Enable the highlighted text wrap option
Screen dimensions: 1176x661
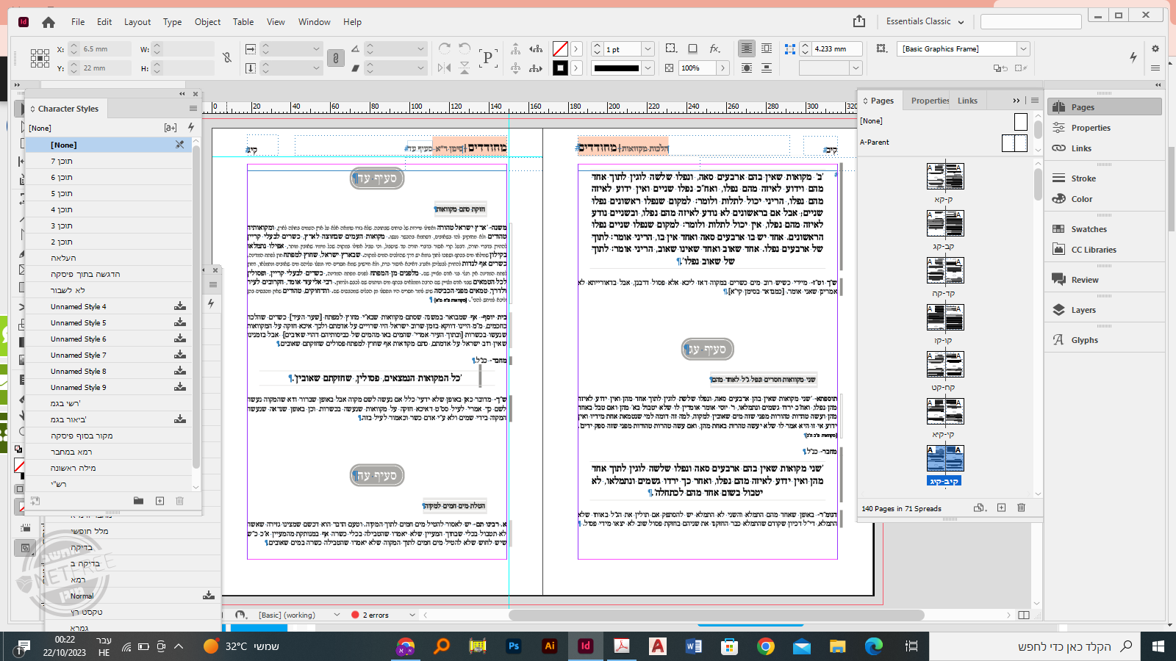747,48
